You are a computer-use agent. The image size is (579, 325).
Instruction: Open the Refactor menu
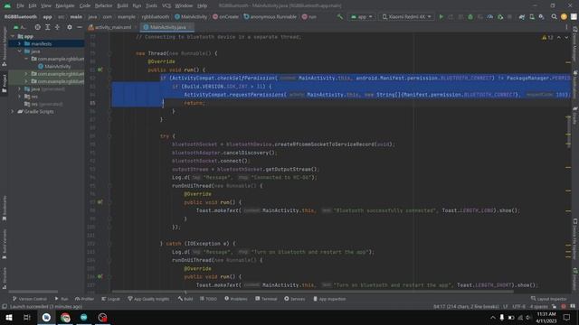click(103, 5)
